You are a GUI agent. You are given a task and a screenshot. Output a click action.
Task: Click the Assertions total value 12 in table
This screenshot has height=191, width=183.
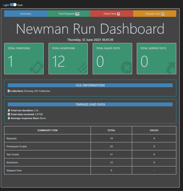(x=111, y=162)
